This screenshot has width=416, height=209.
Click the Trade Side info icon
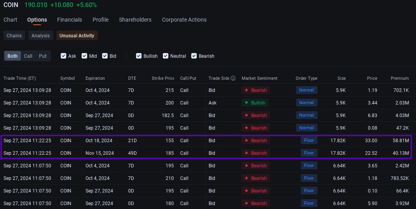(233, 78)
